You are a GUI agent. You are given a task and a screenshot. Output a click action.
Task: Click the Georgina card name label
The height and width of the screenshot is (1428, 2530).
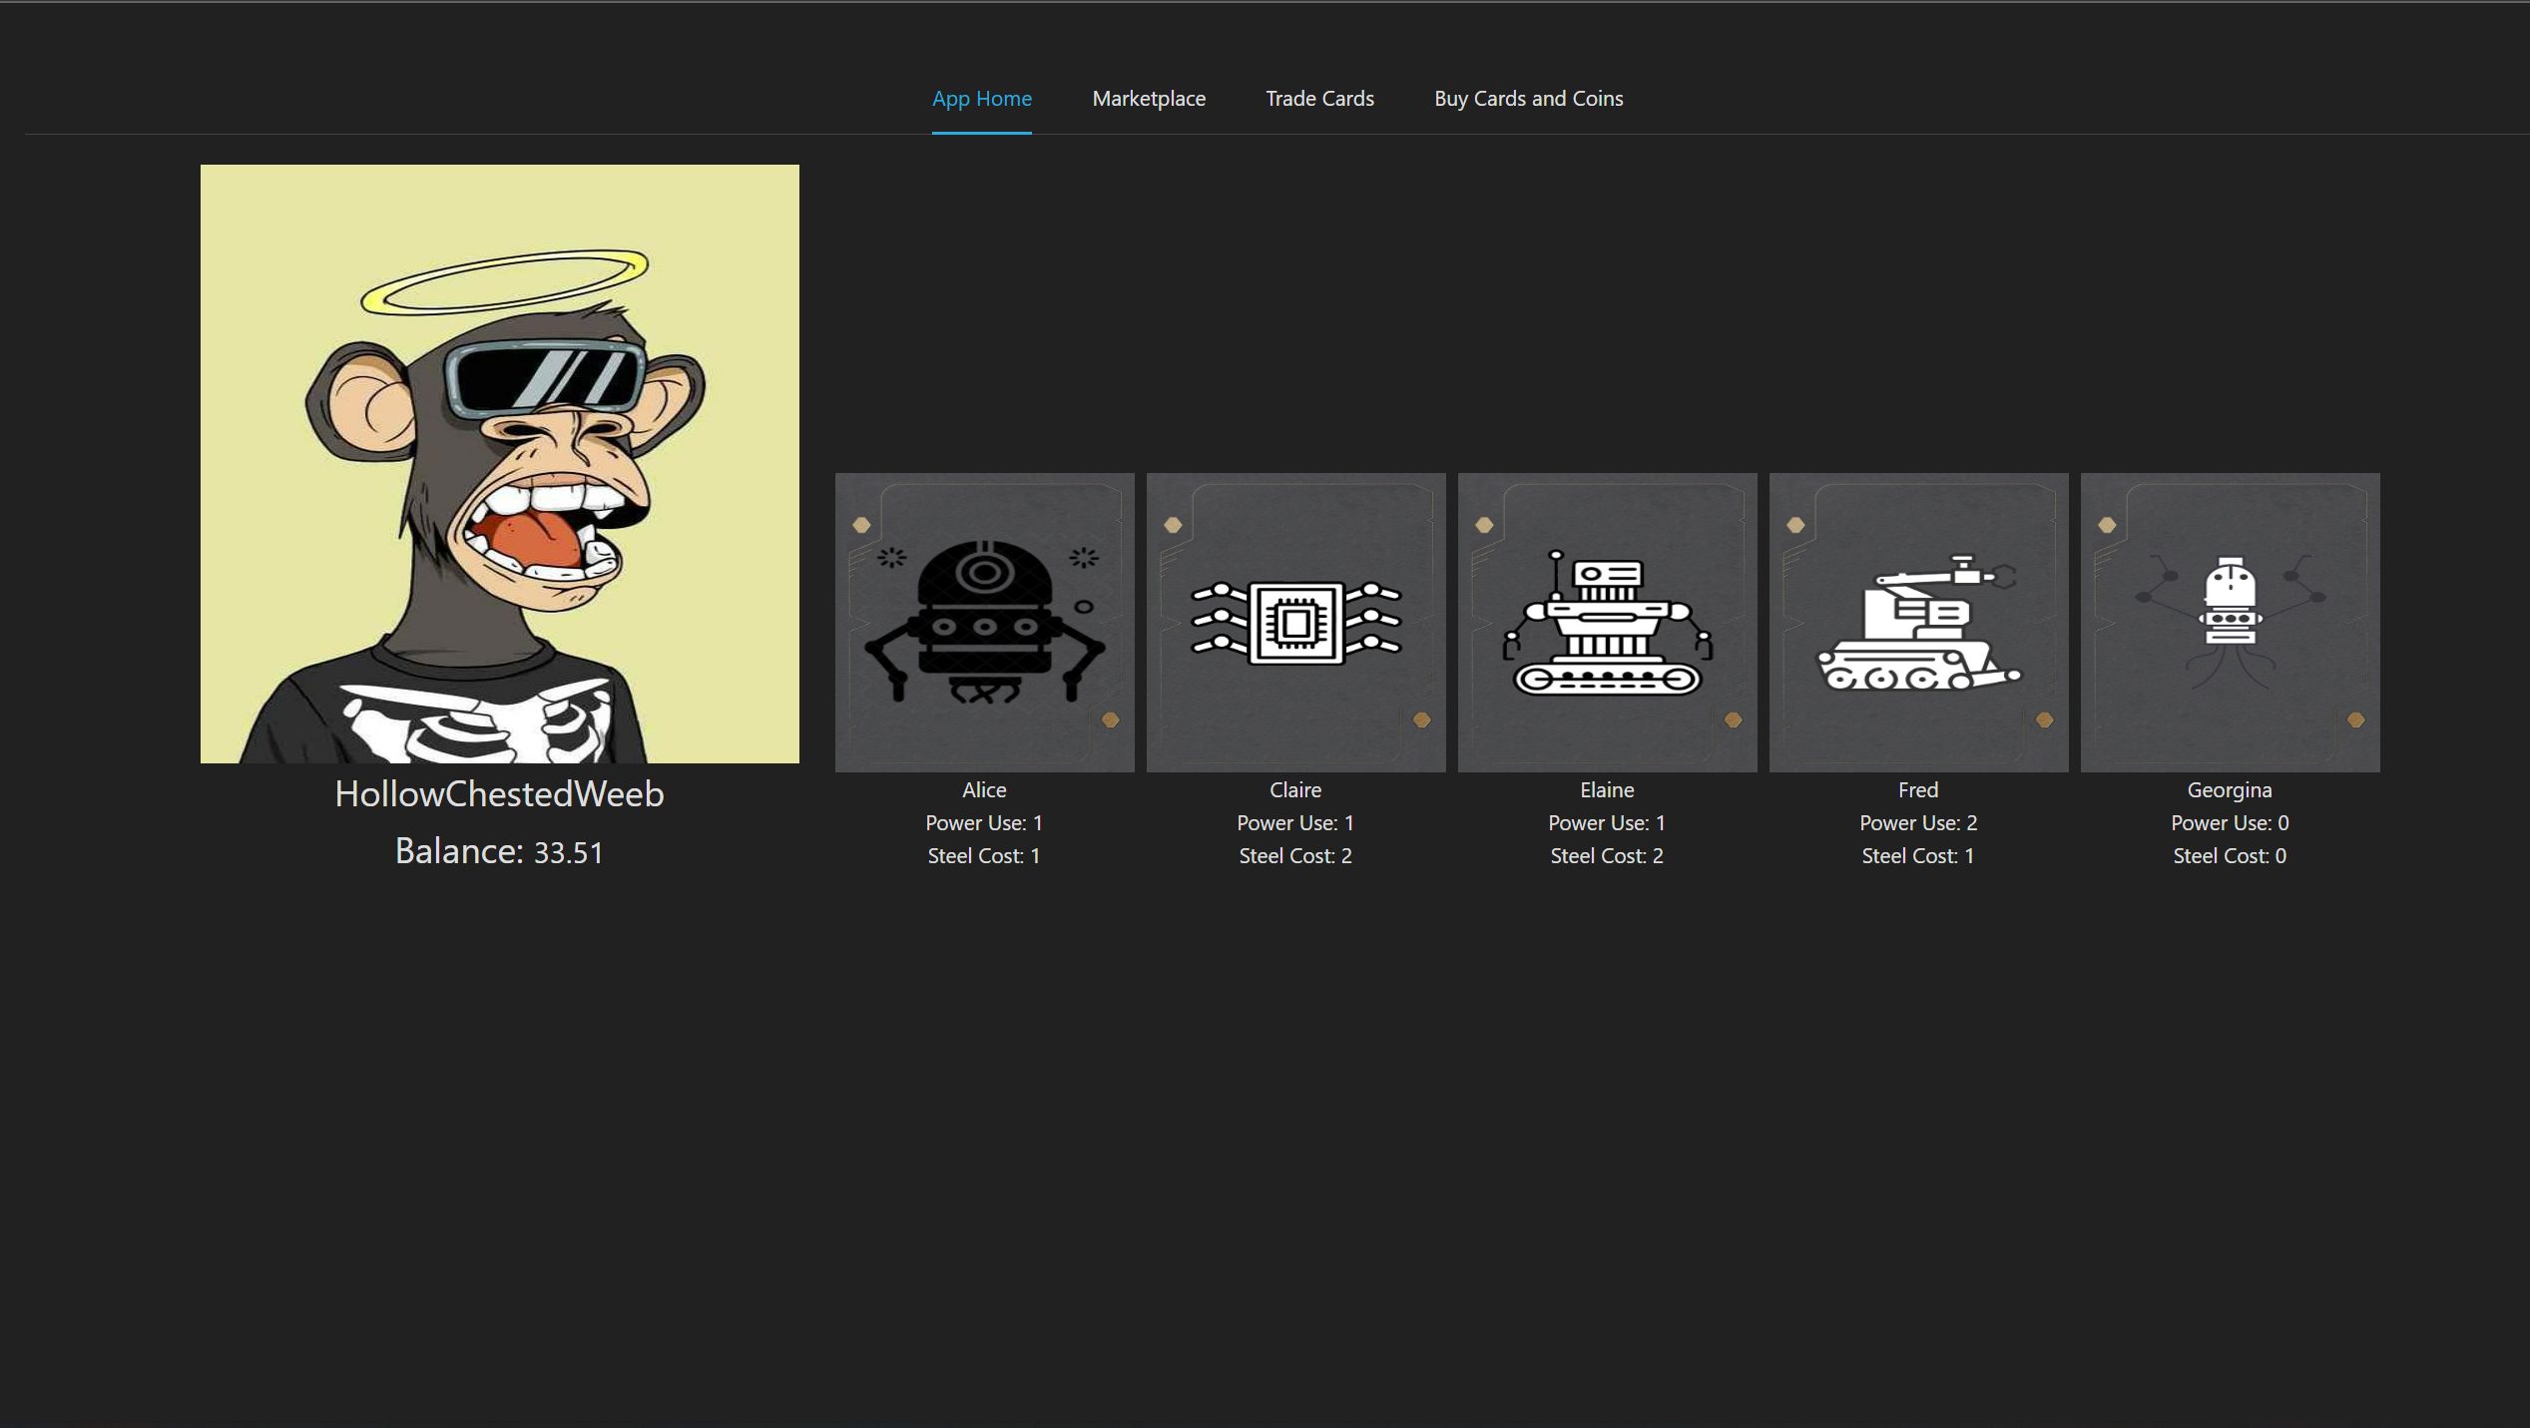2230,790
